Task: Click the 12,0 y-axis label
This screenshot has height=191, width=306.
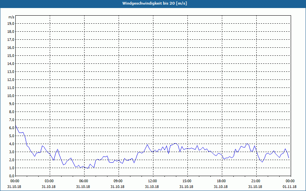Action: (x=11, y=79)
